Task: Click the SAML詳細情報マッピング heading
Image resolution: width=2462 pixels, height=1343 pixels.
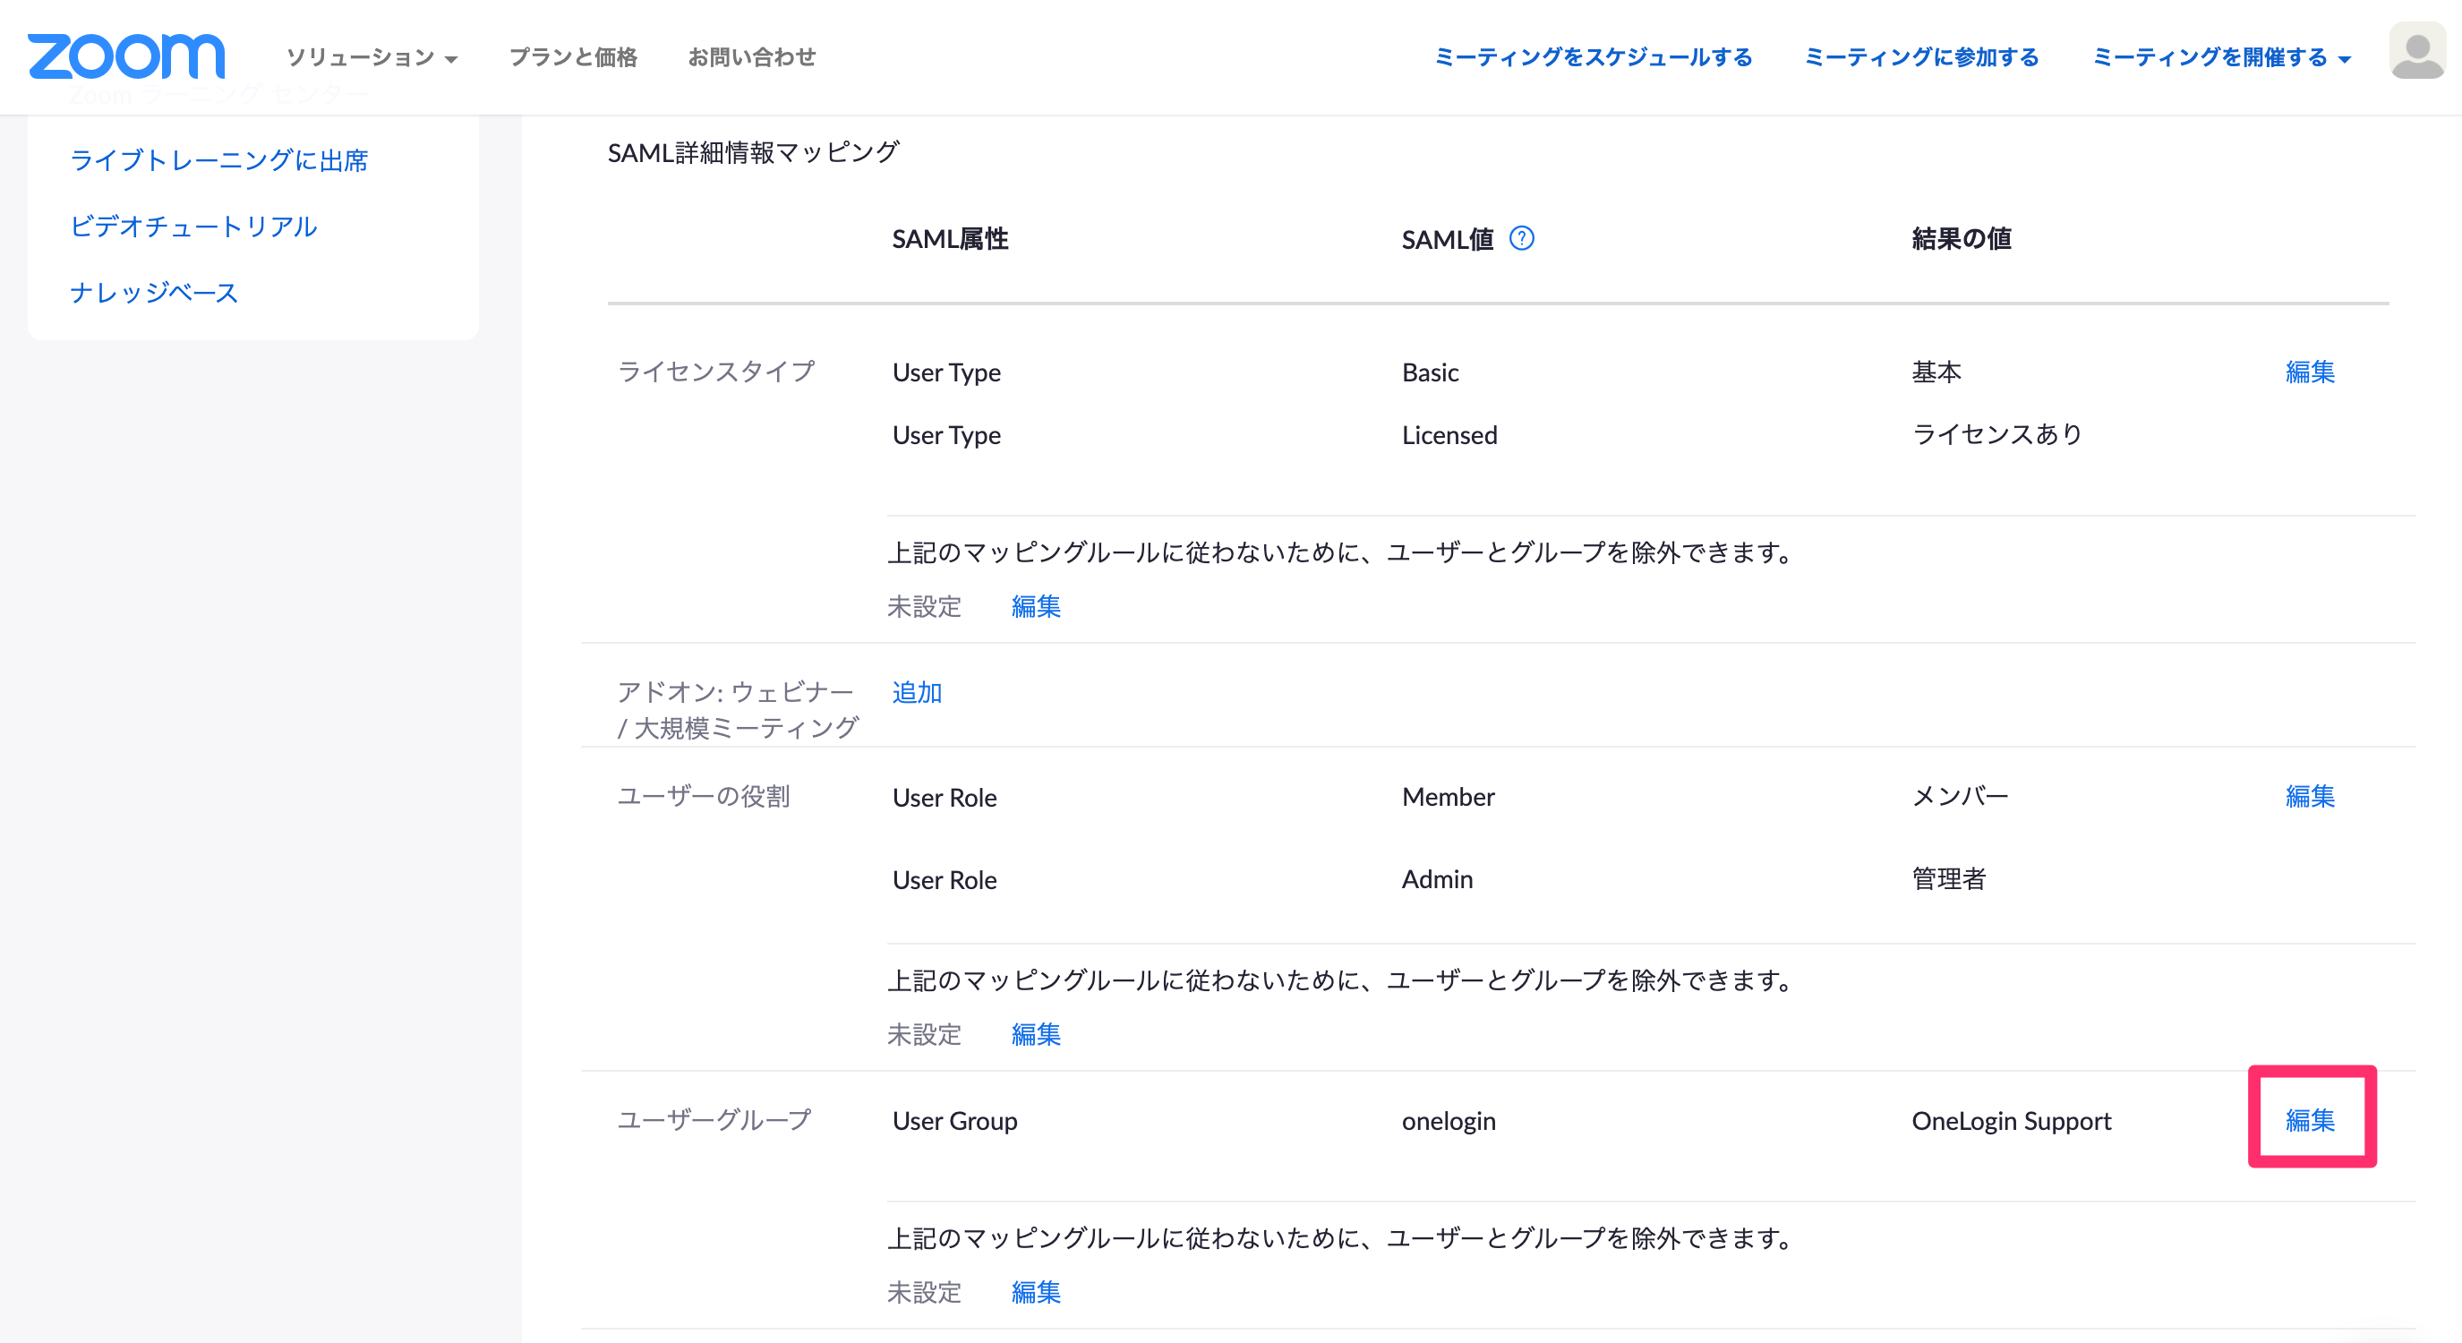Action: tap(753, 152)
